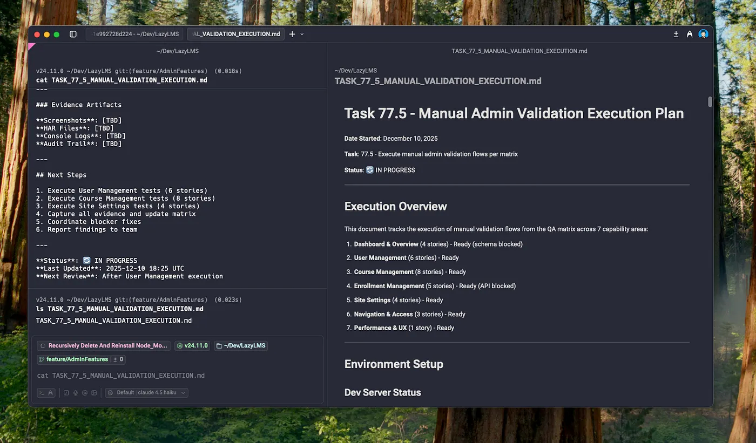
Task: Select the VALIDATION_EXECUTION.md tab
Action: [236, 34]
